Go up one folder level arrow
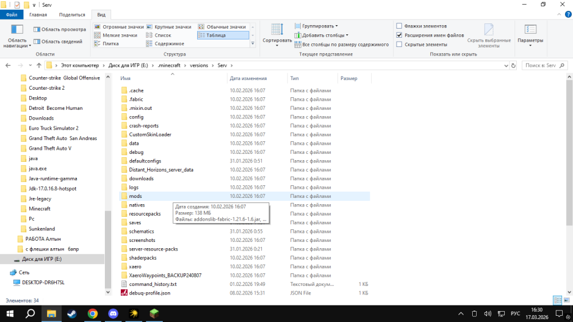Image resolution: width=573 pixels, height=322 pixels. click(x=39, y=66)
